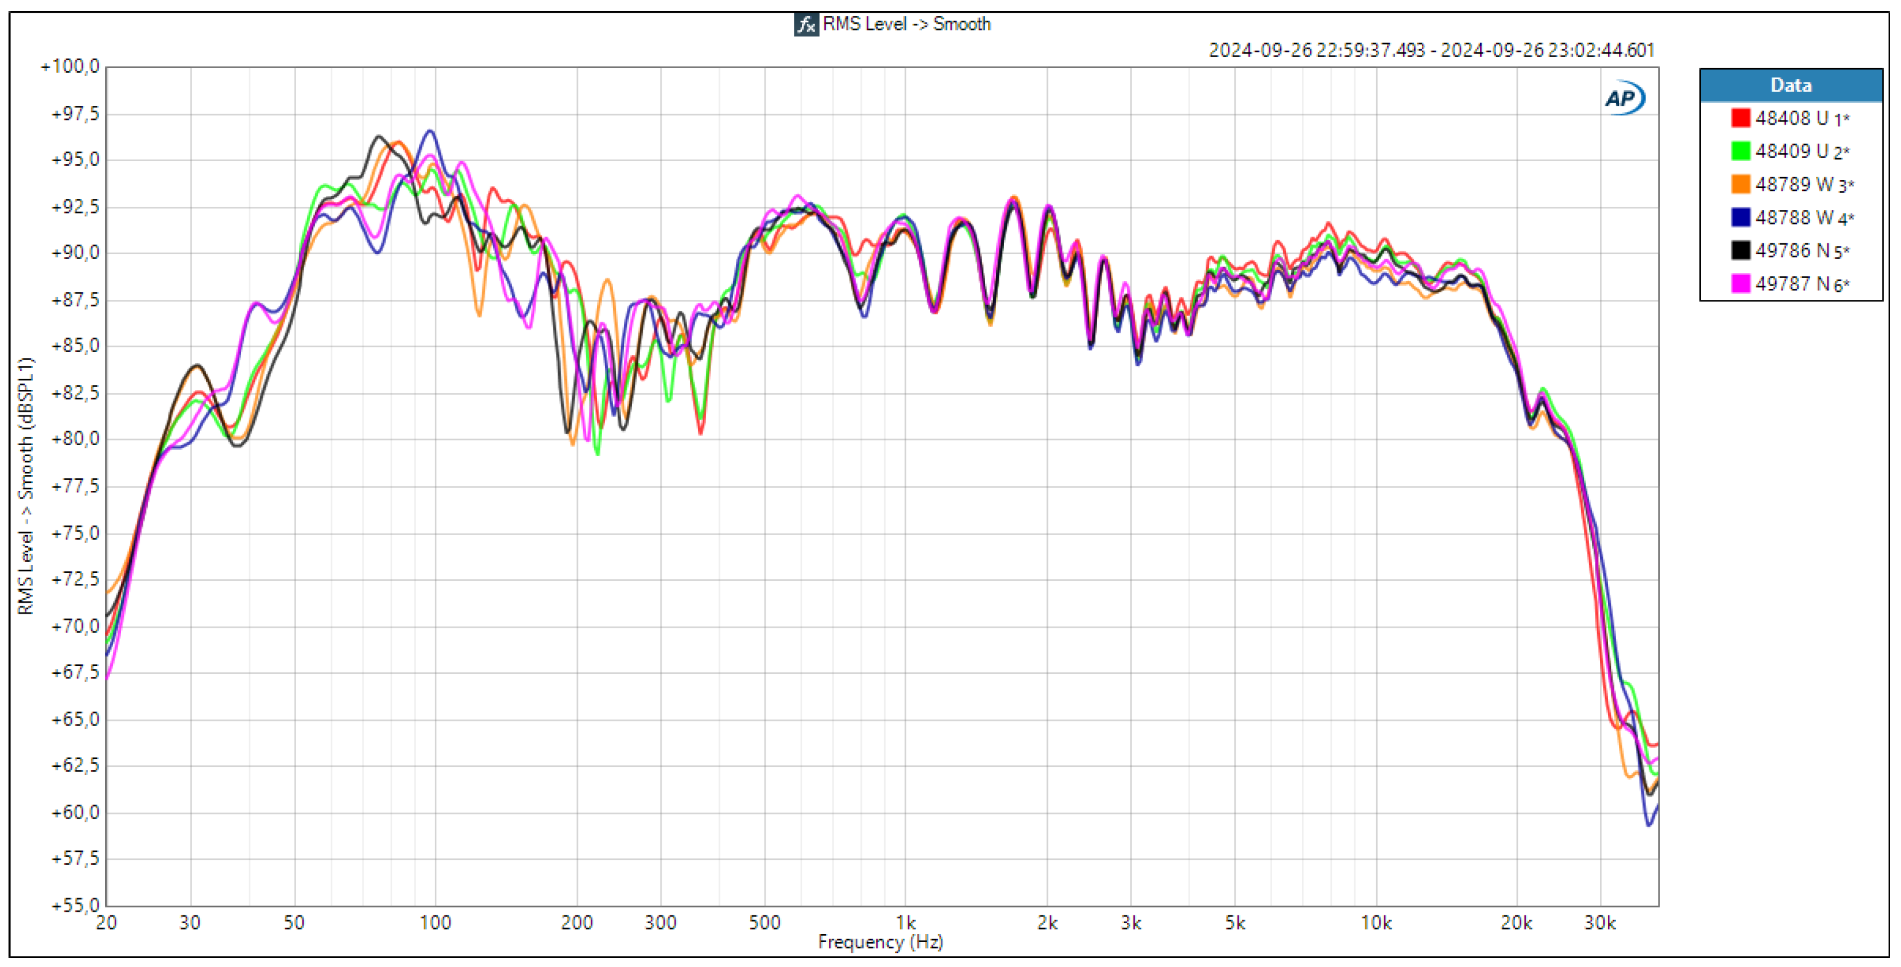This screenshot has height=967, width=1901.
Task: Click the red swatch for 48408 U
Action: [x=1740, y=118]
